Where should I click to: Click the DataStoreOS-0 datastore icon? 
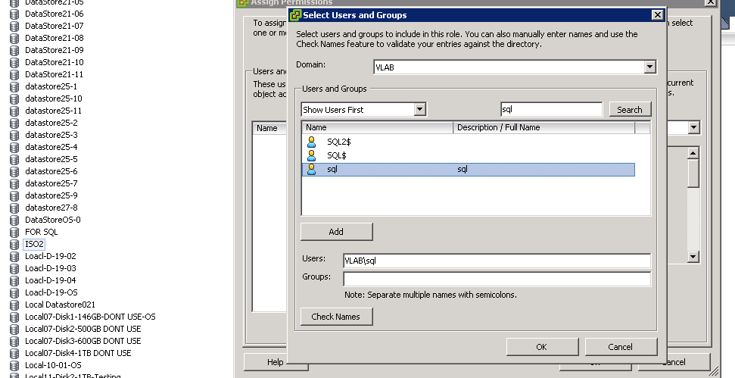[x=14, y=220]
